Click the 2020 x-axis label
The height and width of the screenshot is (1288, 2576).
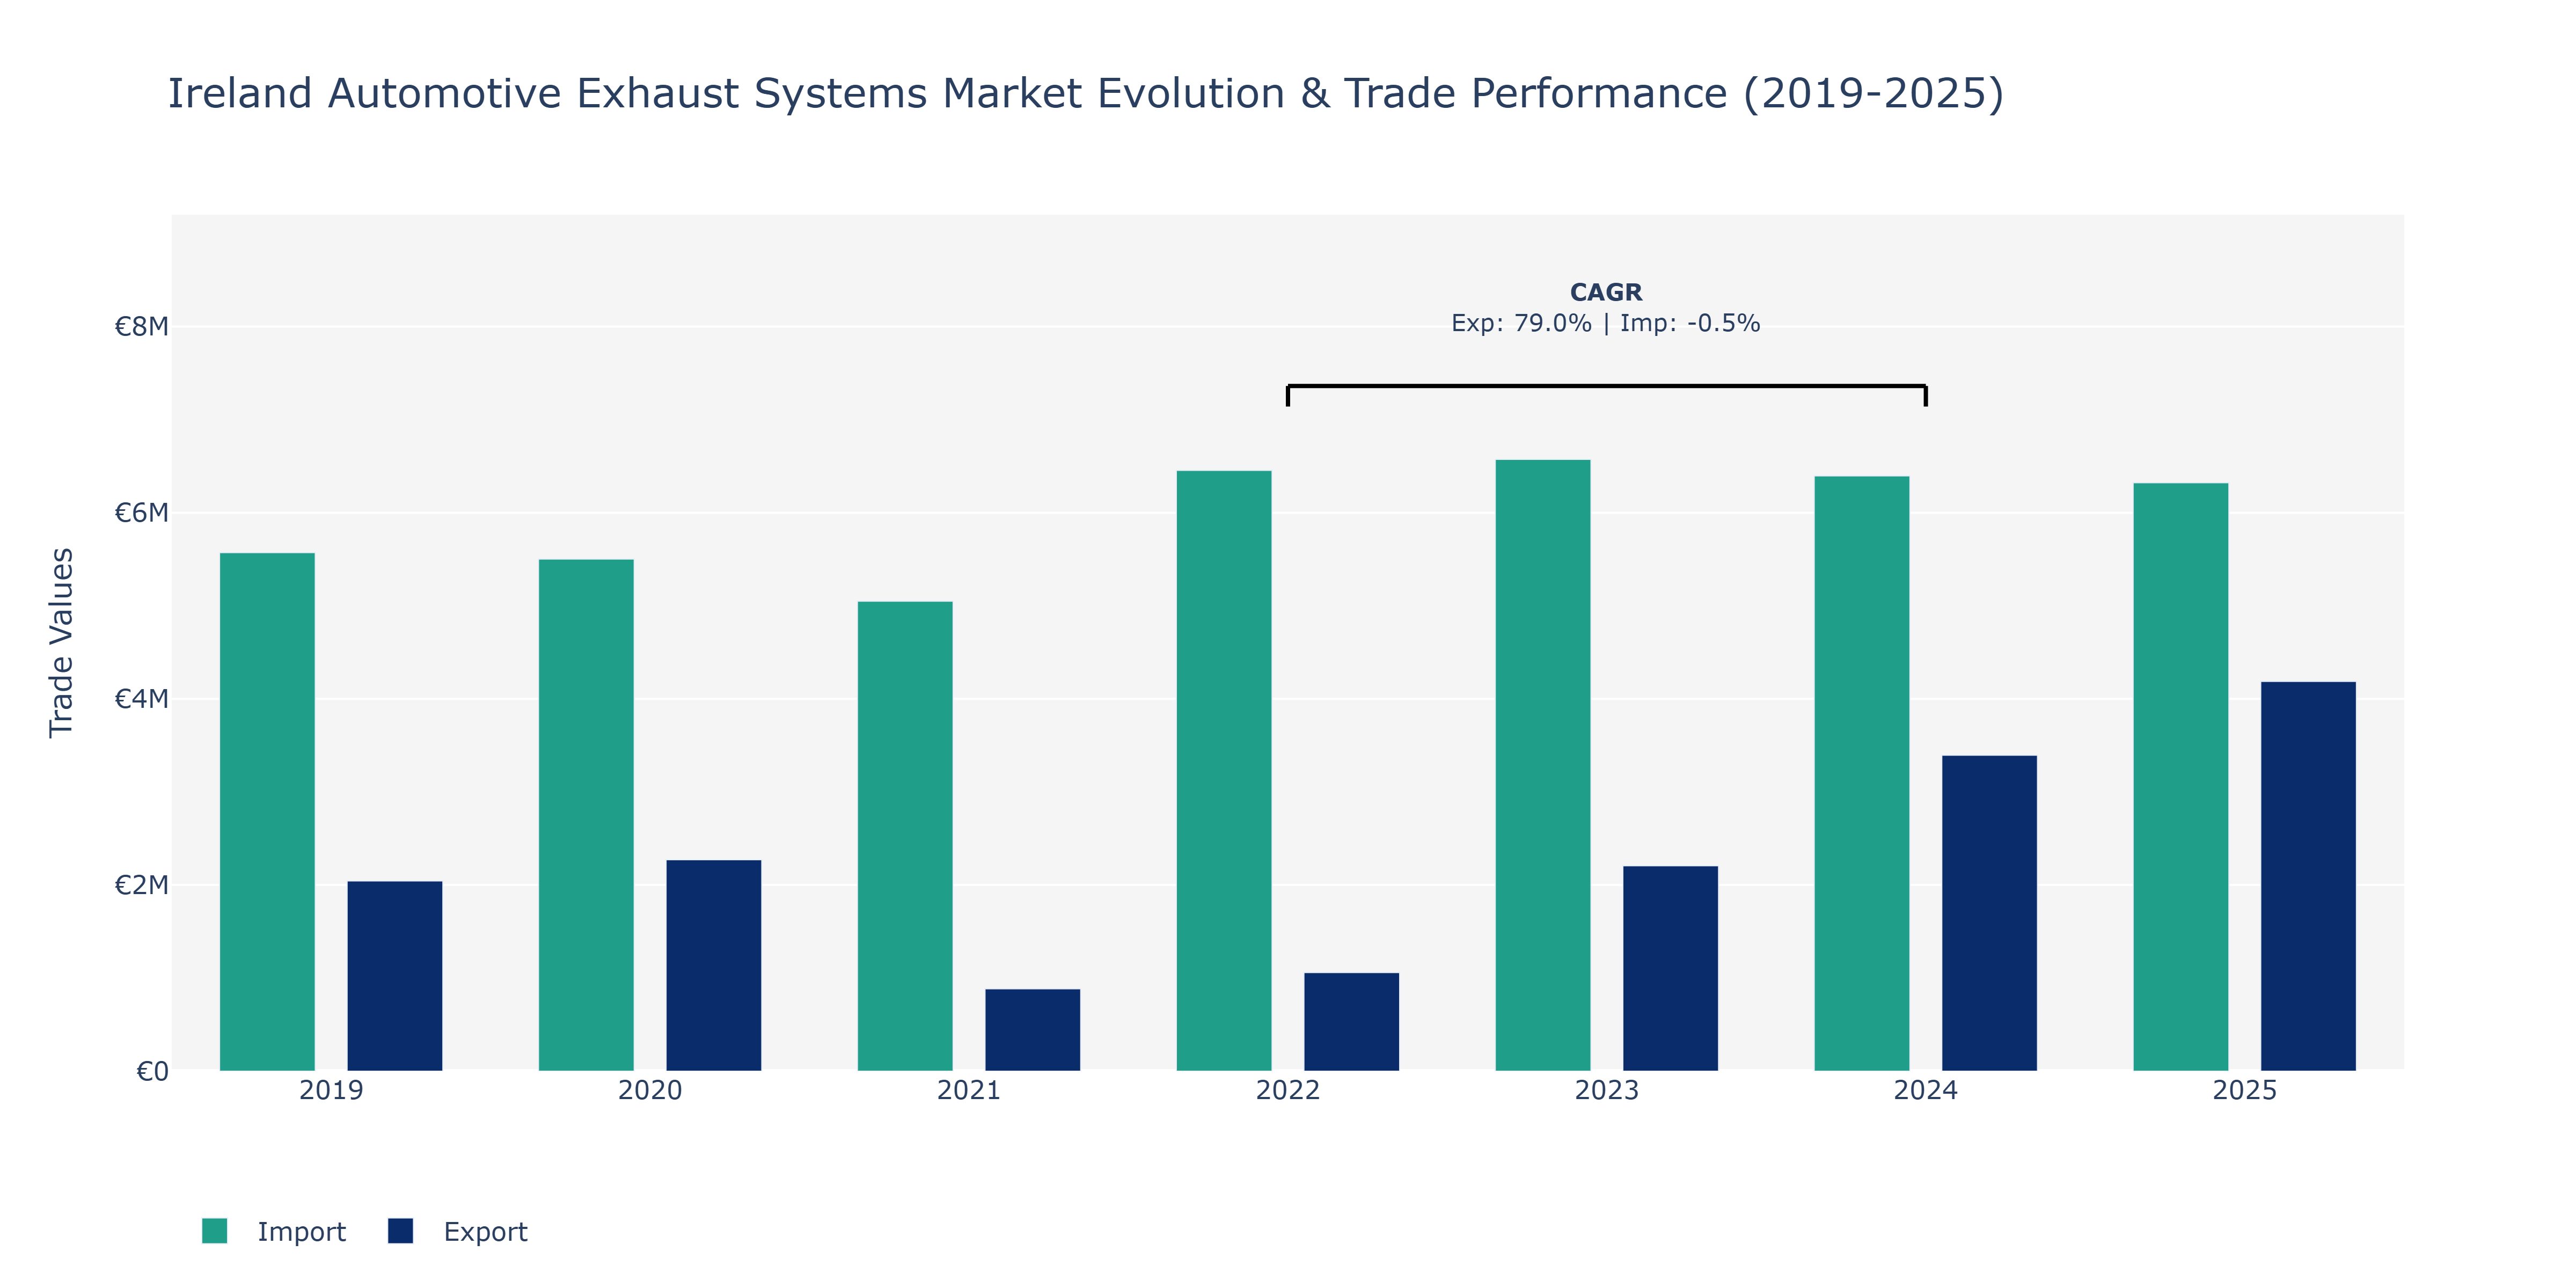pos(650,1090)
